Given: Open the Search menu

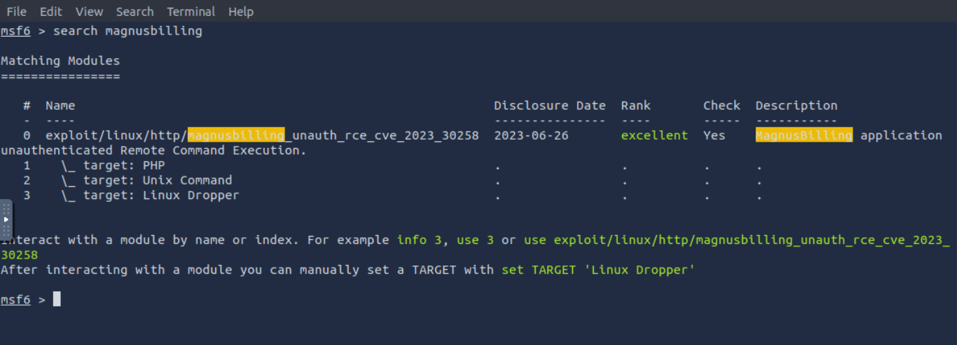Looking at the screenshot, I should click(x=135, y=12).
